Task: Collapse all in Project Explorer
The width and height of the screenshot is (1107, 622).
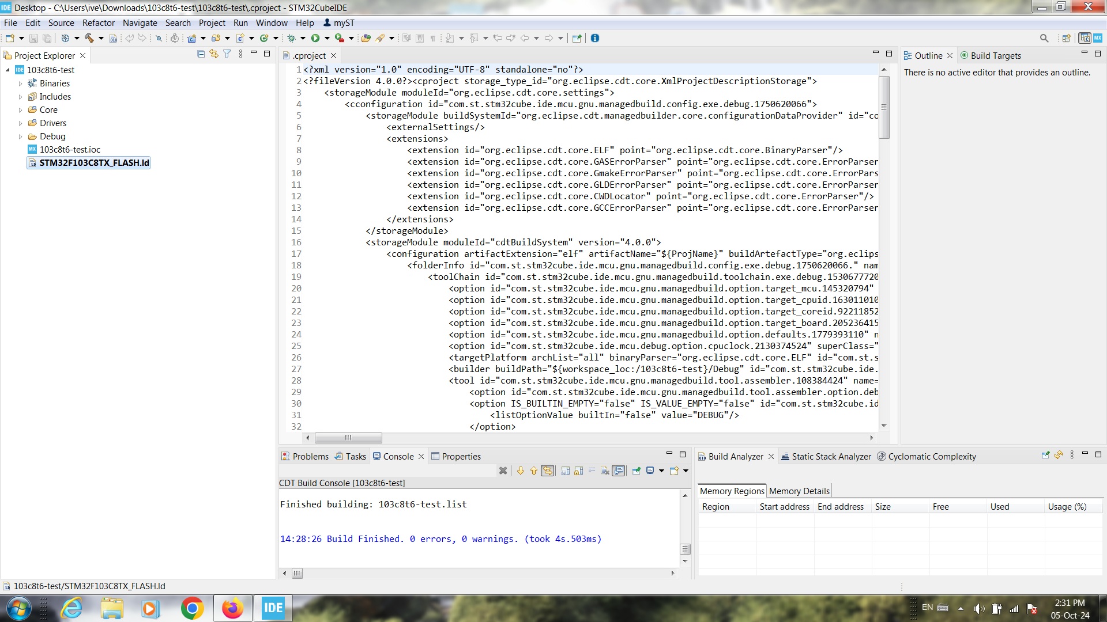Action: (x=201, y=54)
